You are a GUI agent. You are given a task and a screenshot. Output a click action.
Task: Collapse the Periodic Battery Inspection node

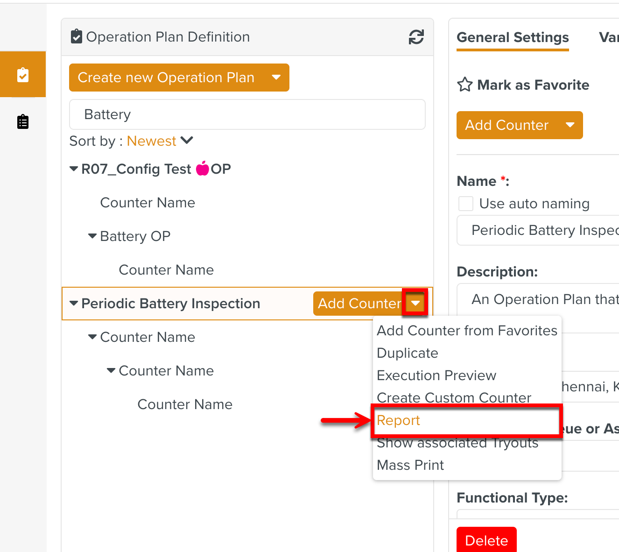tap(74, 304)
